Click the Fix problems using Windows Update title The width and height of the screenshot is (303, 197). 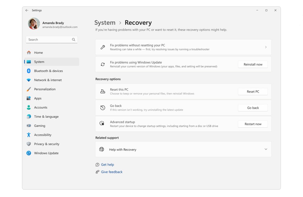[136, 62]
